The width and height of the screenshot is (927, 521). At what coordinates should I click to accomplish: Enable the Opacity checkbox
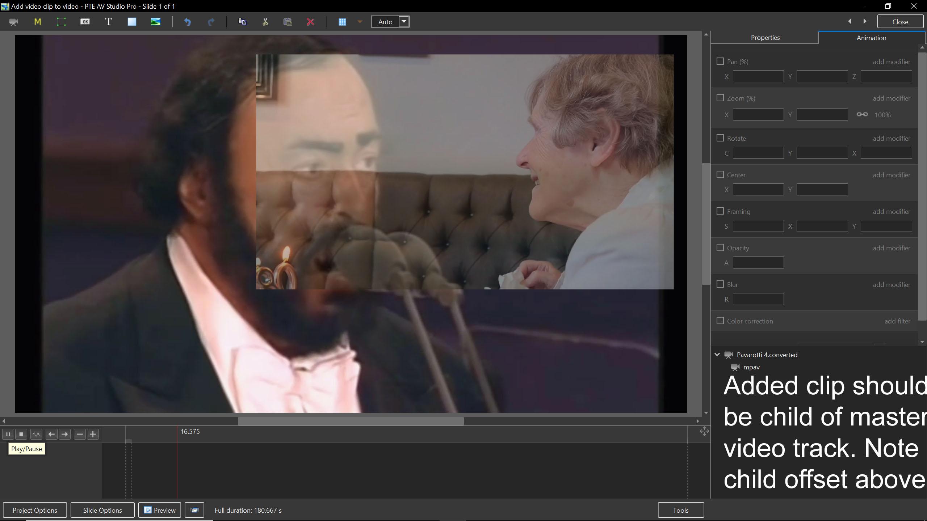click(x=720, y=248)
